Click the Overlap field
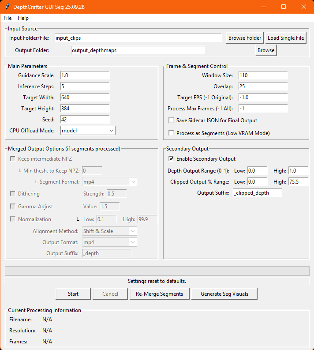 (x=263, y=87)
